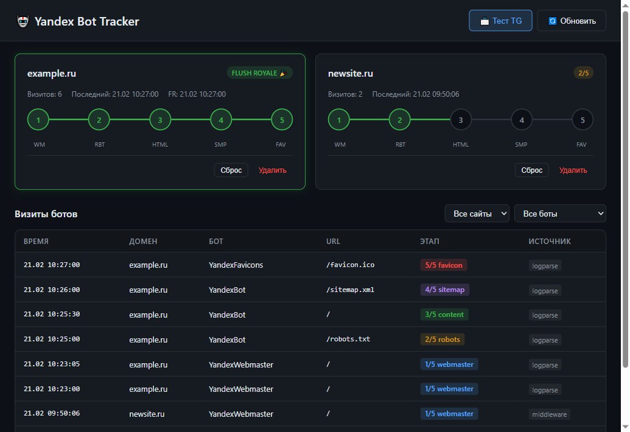Expand the Все боты filter dropdown
The image size is (630, 432).
coord(560,214)
